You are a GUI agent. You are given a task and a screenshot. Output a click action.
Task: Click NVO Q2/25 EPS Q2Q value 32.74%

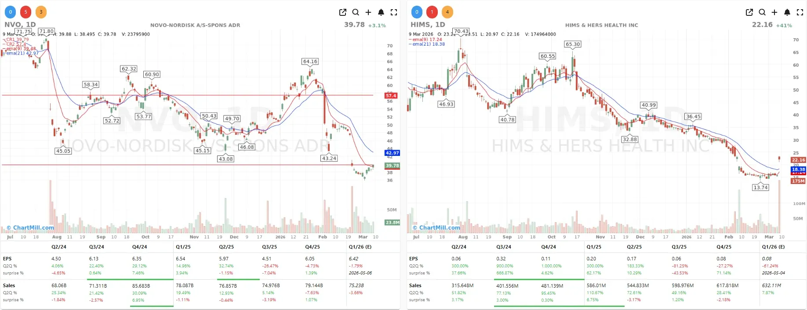tap(226, 266)
